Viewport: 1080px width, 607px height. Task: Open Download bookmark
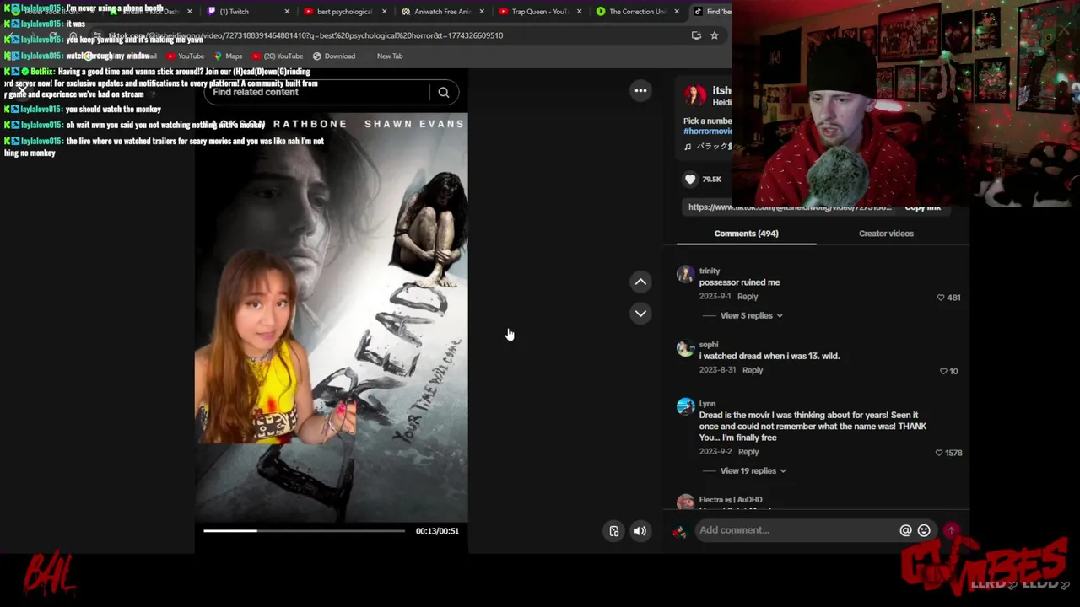(334, 56)
